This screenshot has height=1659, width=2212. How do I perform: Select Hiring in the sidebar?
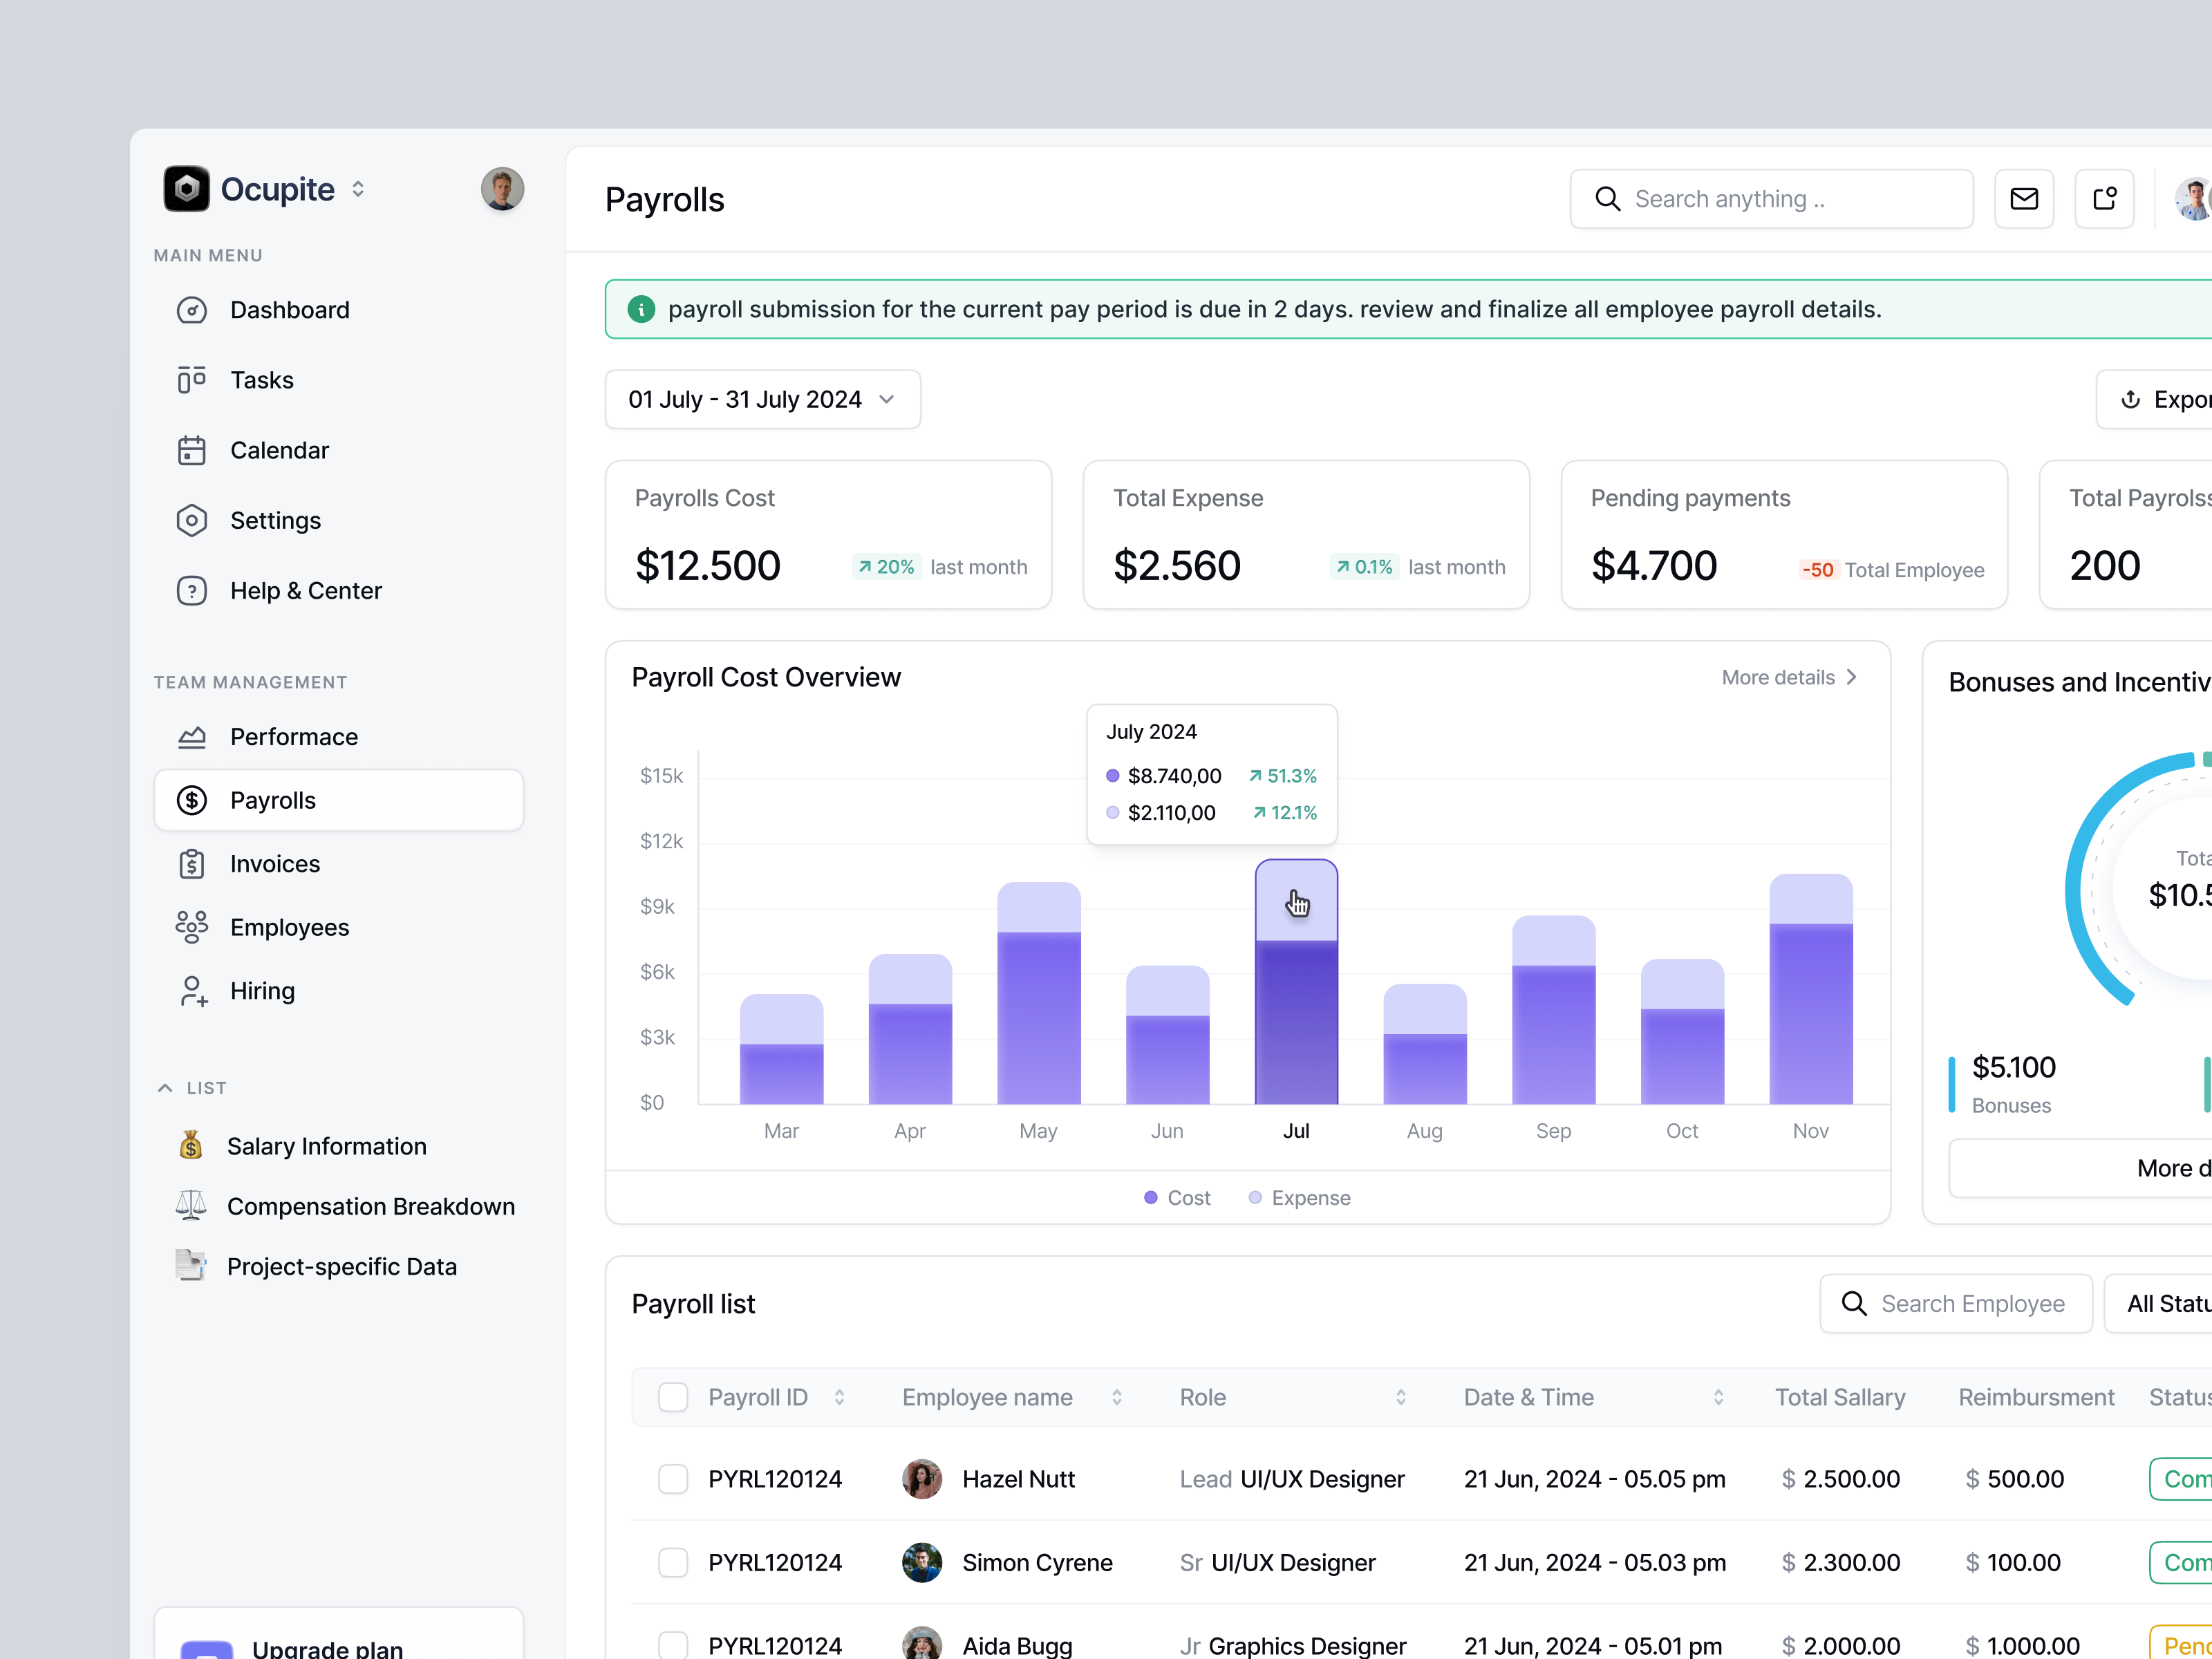click(262, 990)
